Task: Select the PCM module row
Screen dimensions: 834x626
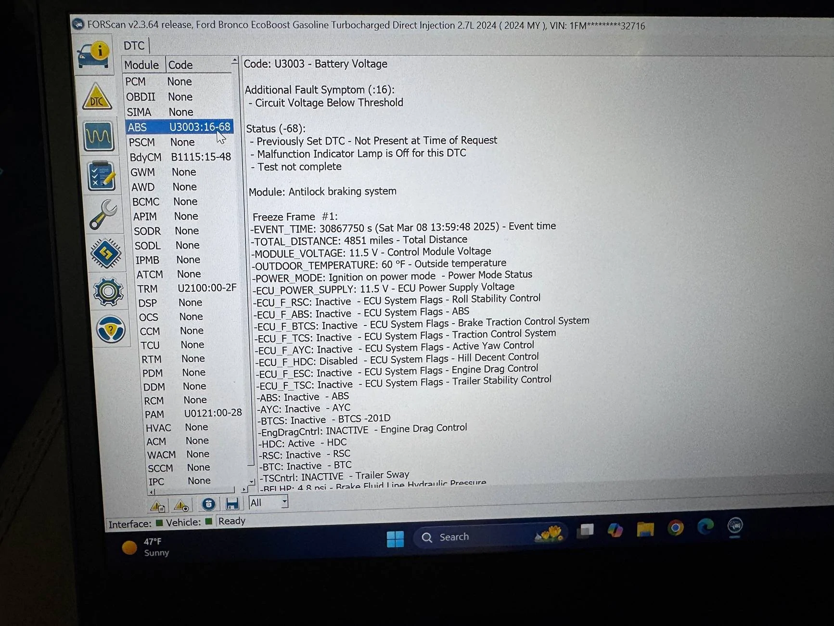Action: coord(177,82)
